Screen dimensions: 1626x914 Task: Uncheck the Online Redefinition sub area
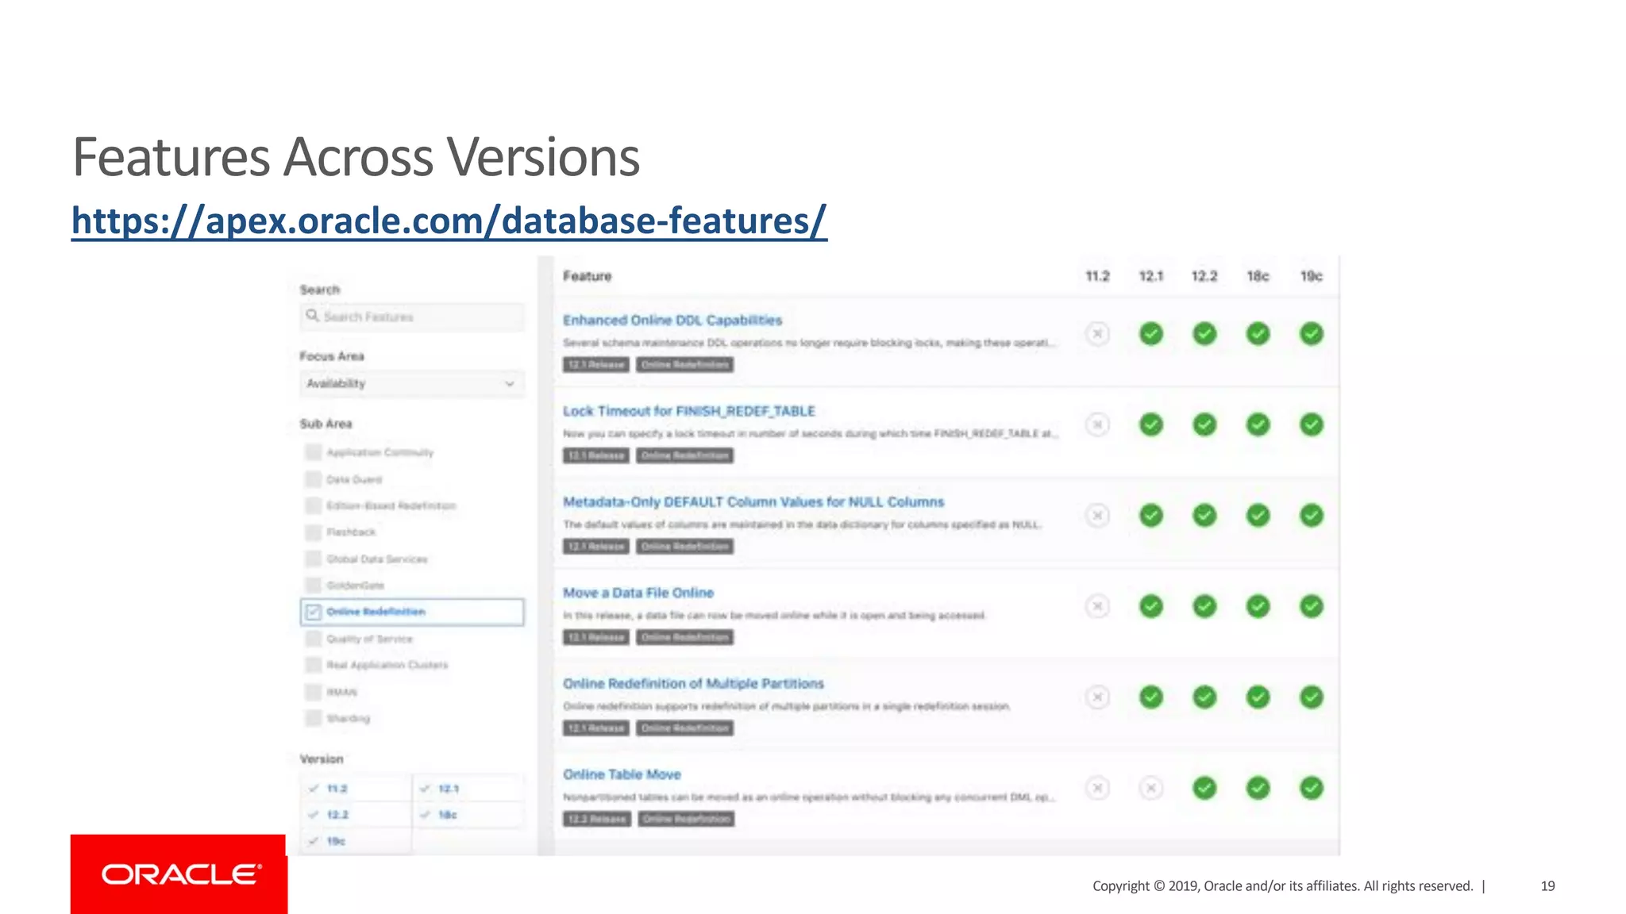(x=314, y=612)
